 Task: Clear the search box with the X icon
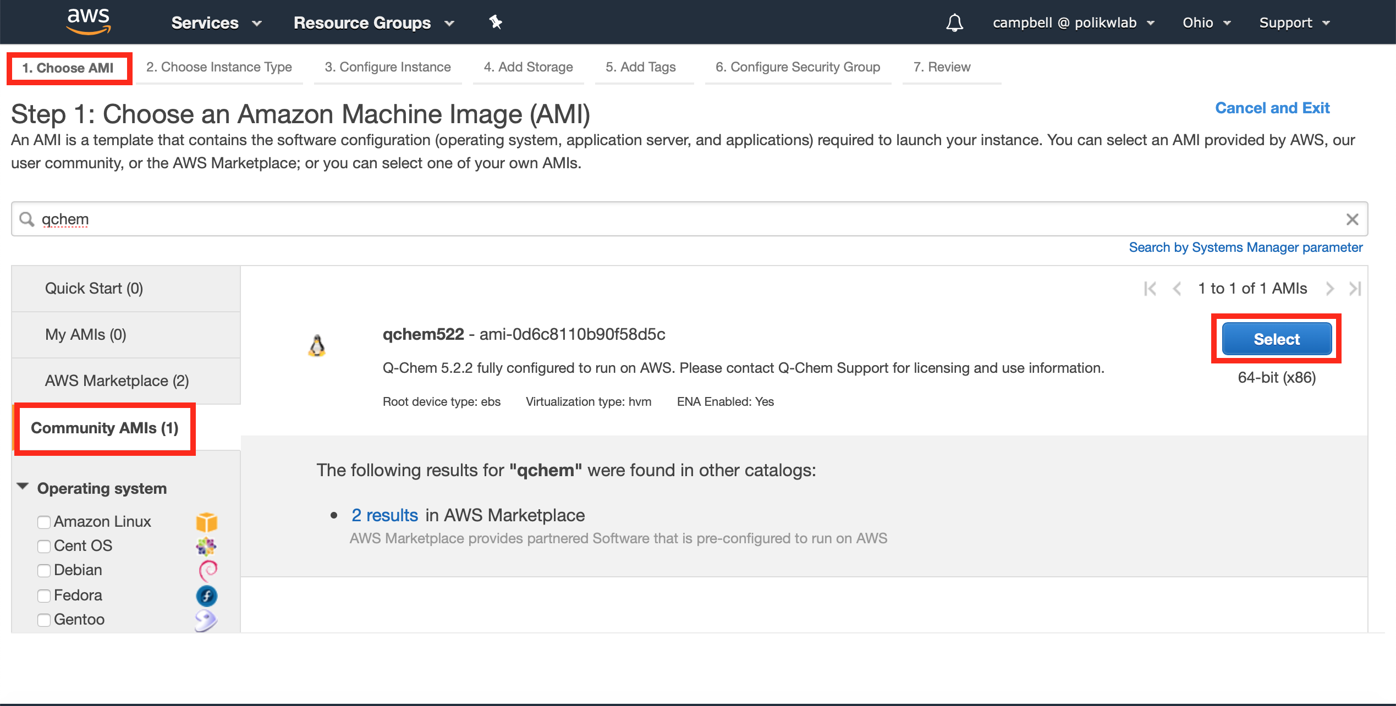coord(1352,219)
